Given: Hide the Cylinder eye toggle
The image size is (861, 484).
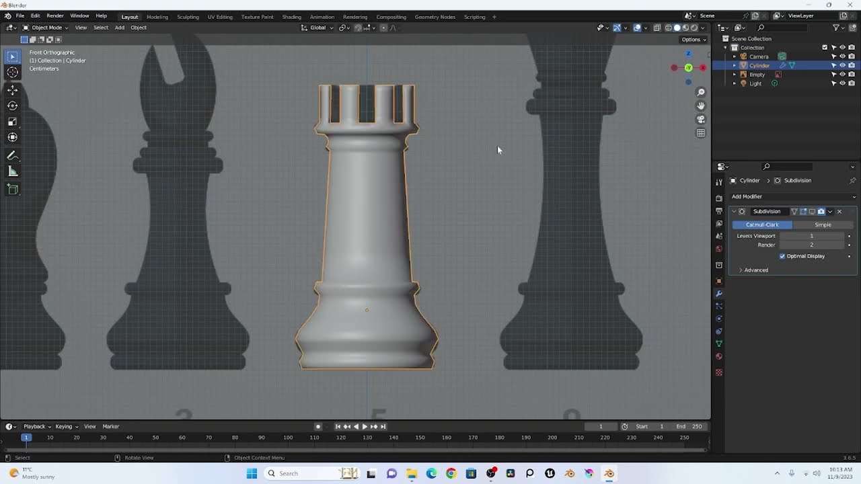Looking at the screenshot, I should [x=842, y=65].
